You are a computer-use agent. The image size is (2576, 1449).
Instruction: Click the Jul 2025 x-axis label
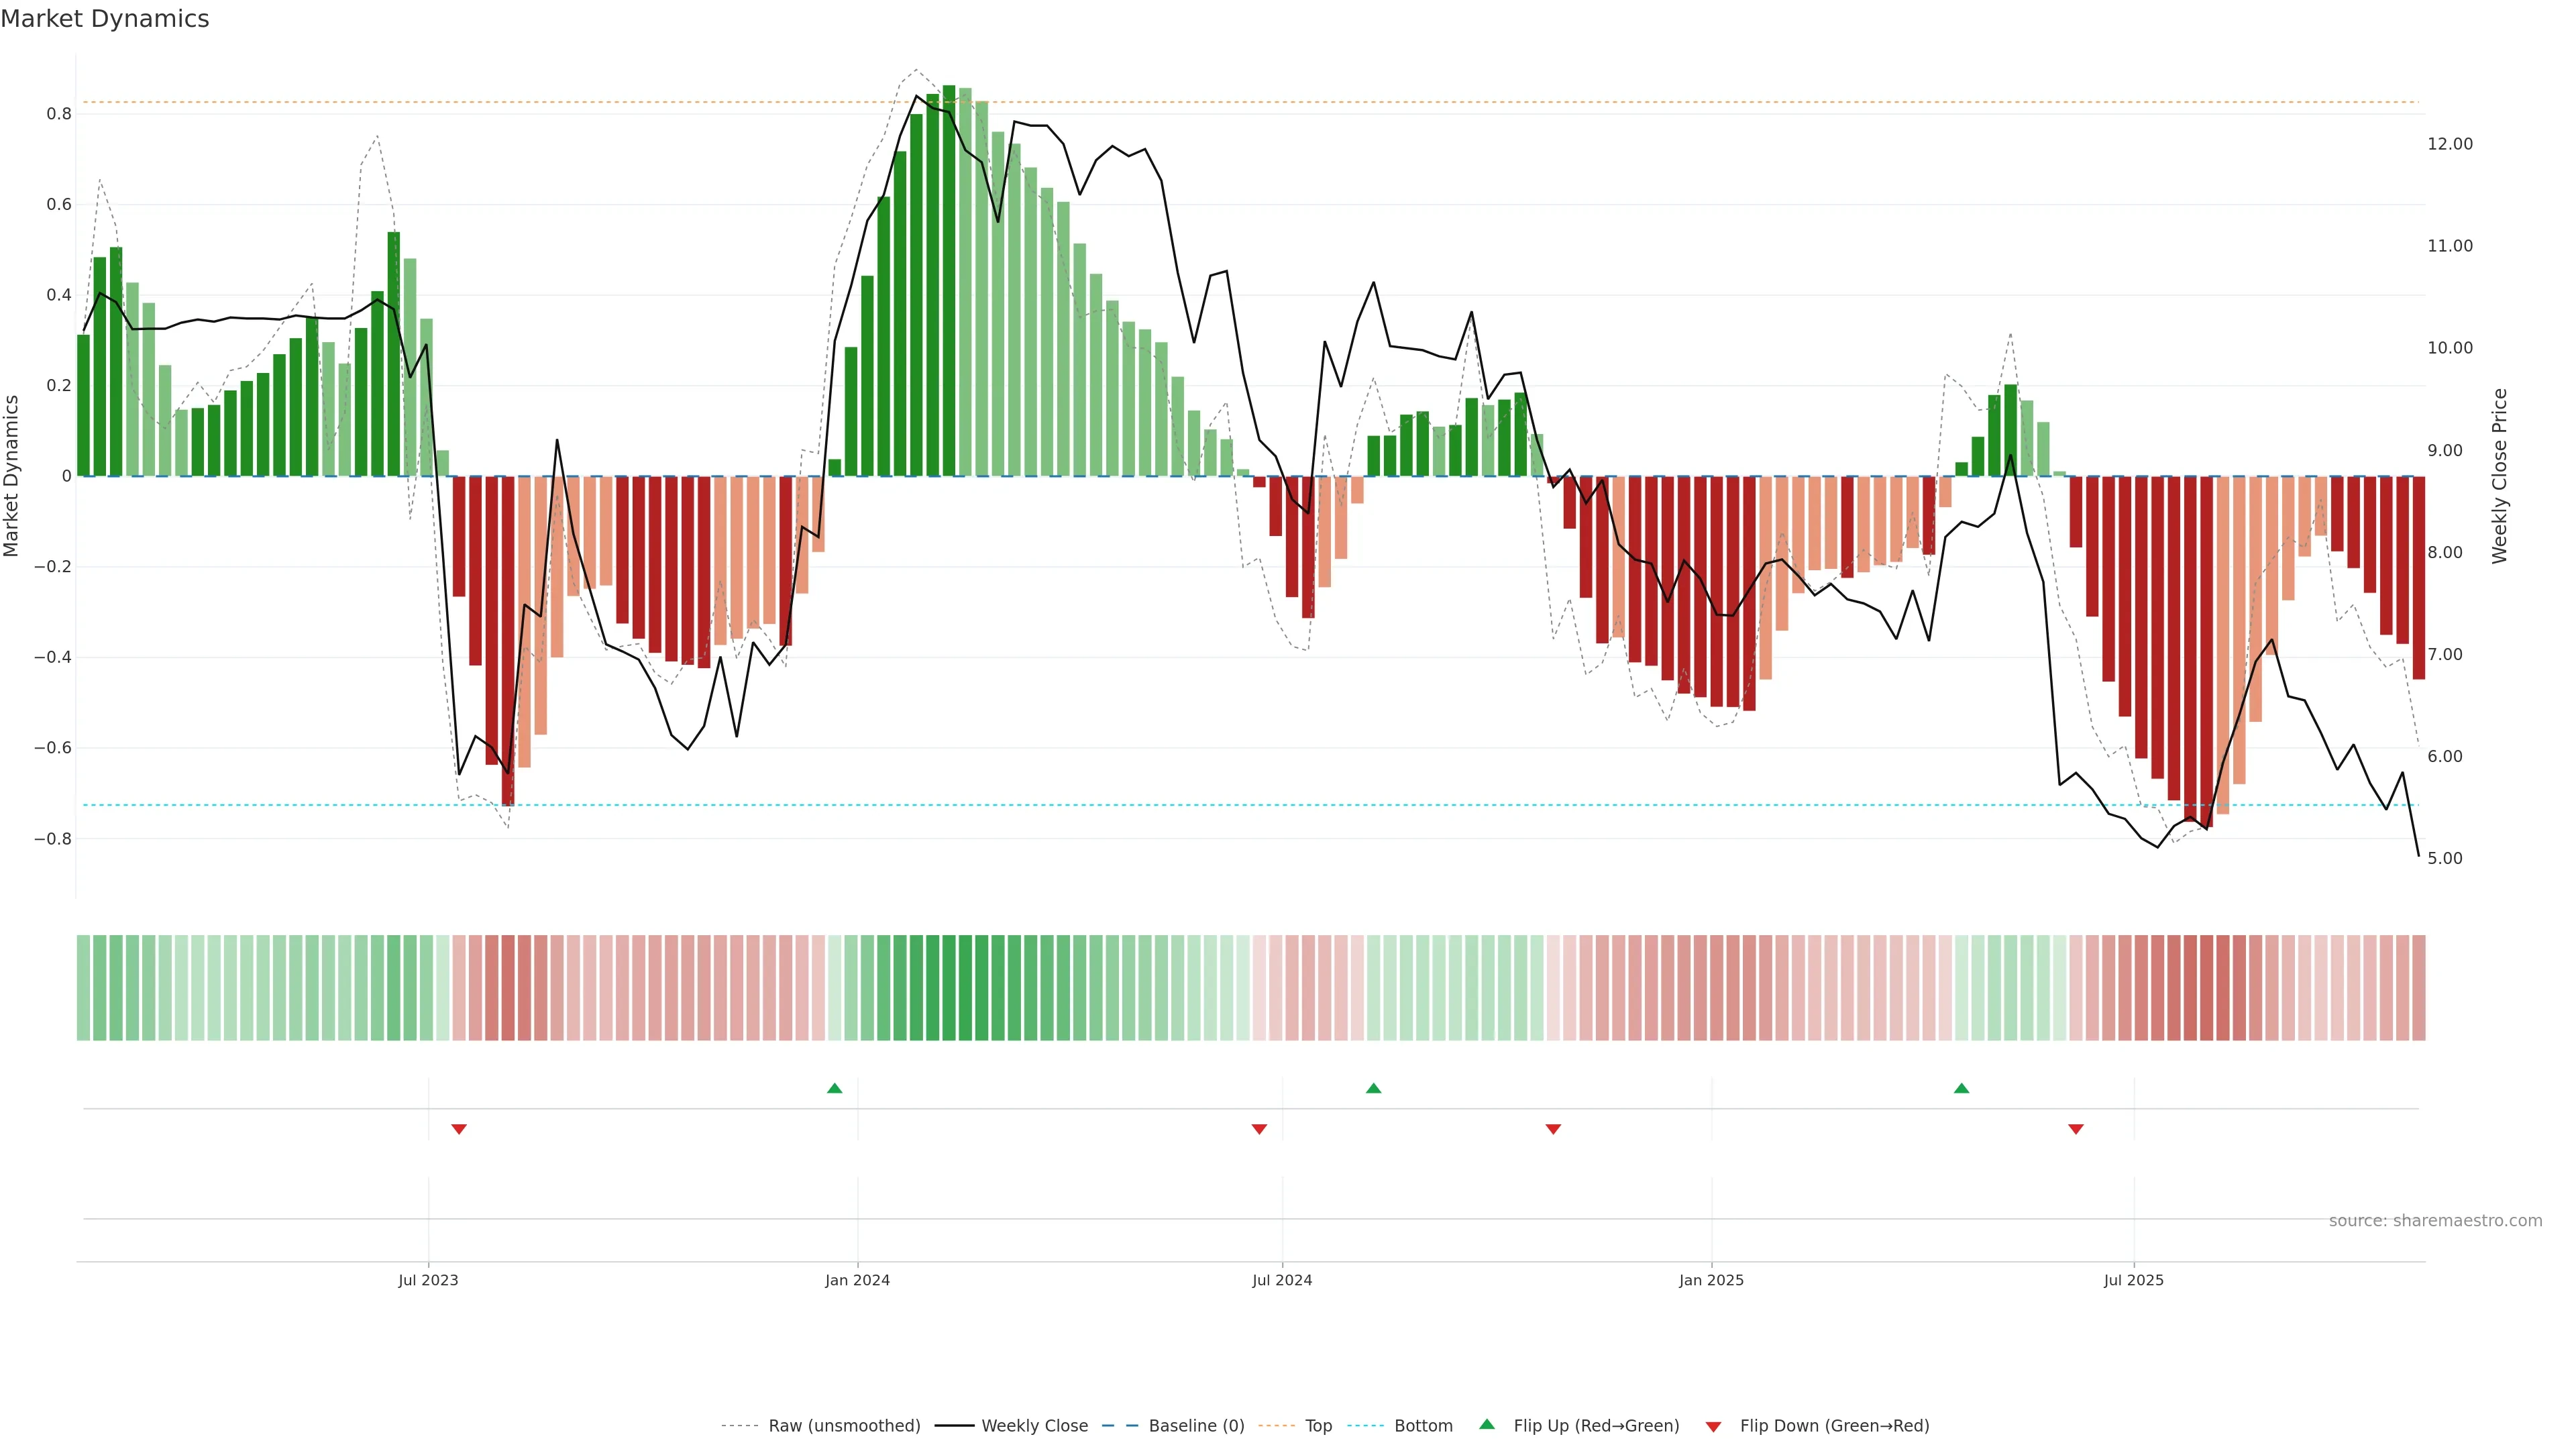point(2133,1280)
